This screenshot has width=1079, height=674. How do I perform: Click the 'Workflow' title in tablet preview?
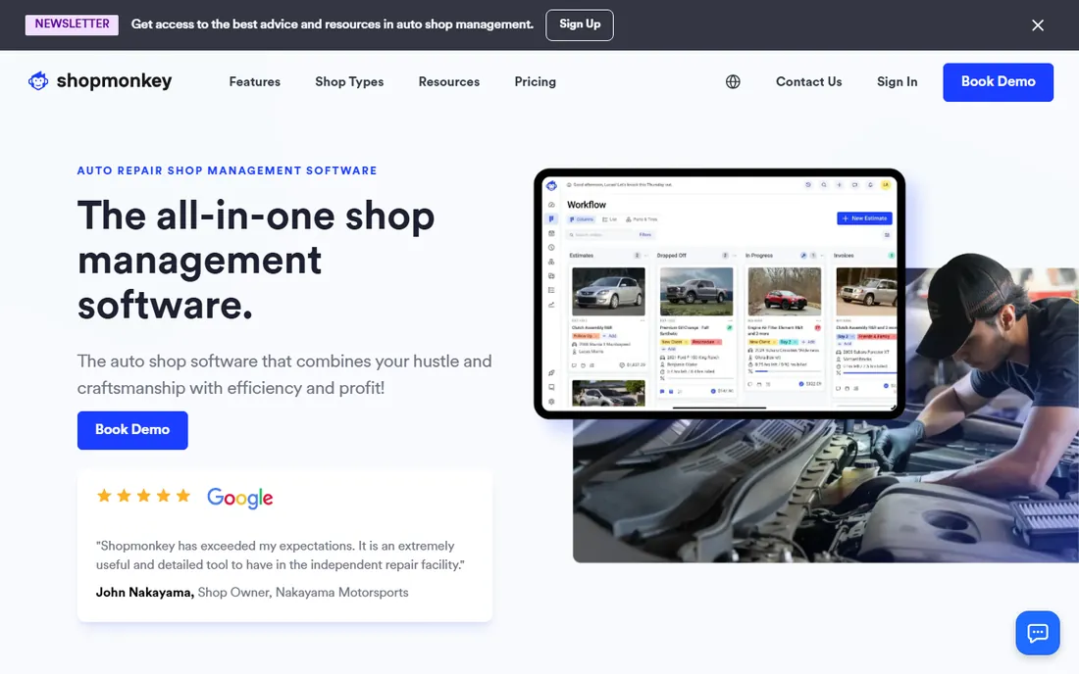click(587, 205)
